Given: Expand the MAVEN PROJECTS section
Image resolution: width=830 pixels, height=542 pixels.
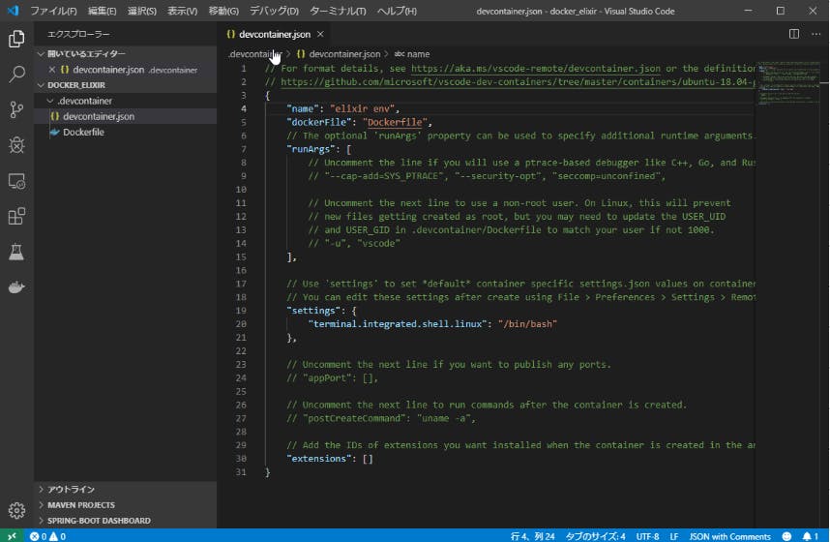Looking at the screenshot, I should pos(81,505).
